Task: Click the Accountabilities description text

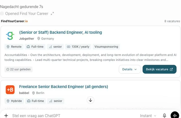Action: [90, 57]
